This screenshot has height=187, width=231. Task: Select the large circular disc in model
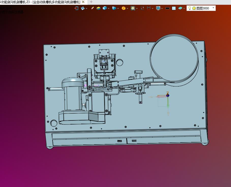click(174, 58)
